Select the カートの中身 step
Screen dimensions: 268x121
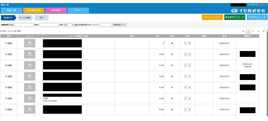25,18
